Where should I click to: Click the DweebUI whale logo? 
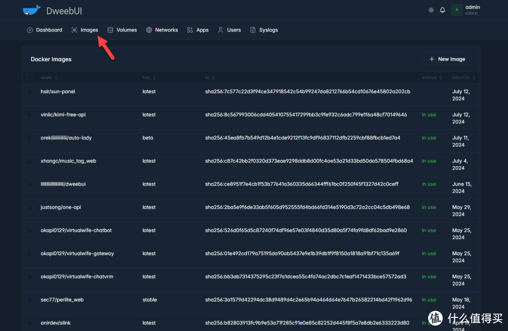coord(32,10)
